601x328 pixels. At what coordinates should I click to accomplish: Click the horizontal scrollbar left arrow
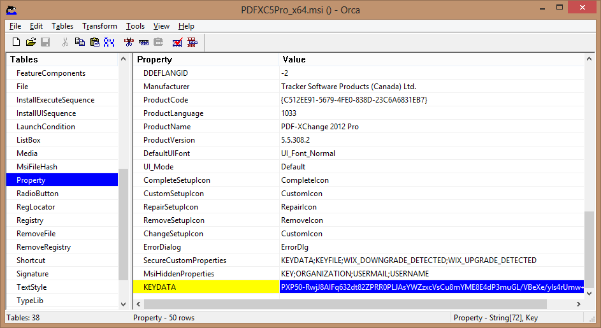point(139,304)
